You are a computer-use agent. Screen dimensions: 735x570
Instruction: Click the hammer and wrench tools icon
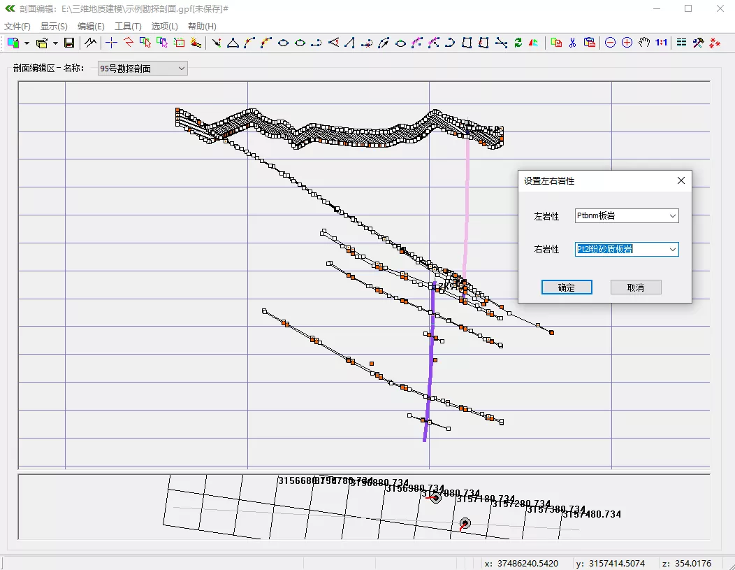[x=699, y=43]
